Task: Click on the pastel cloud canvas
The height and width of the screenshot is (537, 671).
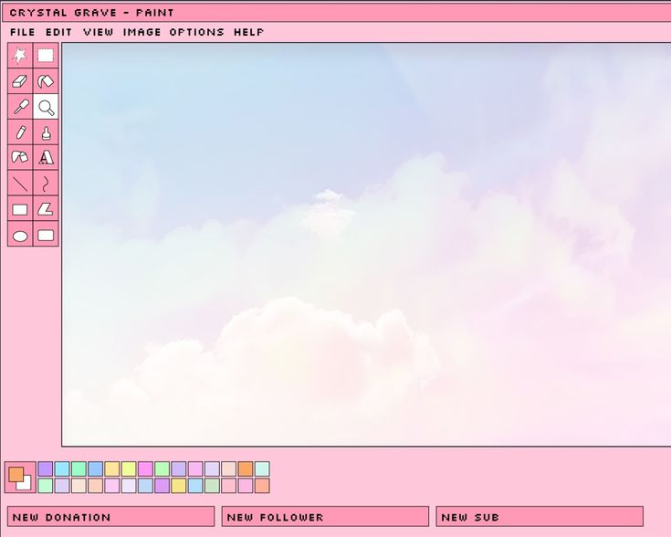Action: (x=367, y=245)
